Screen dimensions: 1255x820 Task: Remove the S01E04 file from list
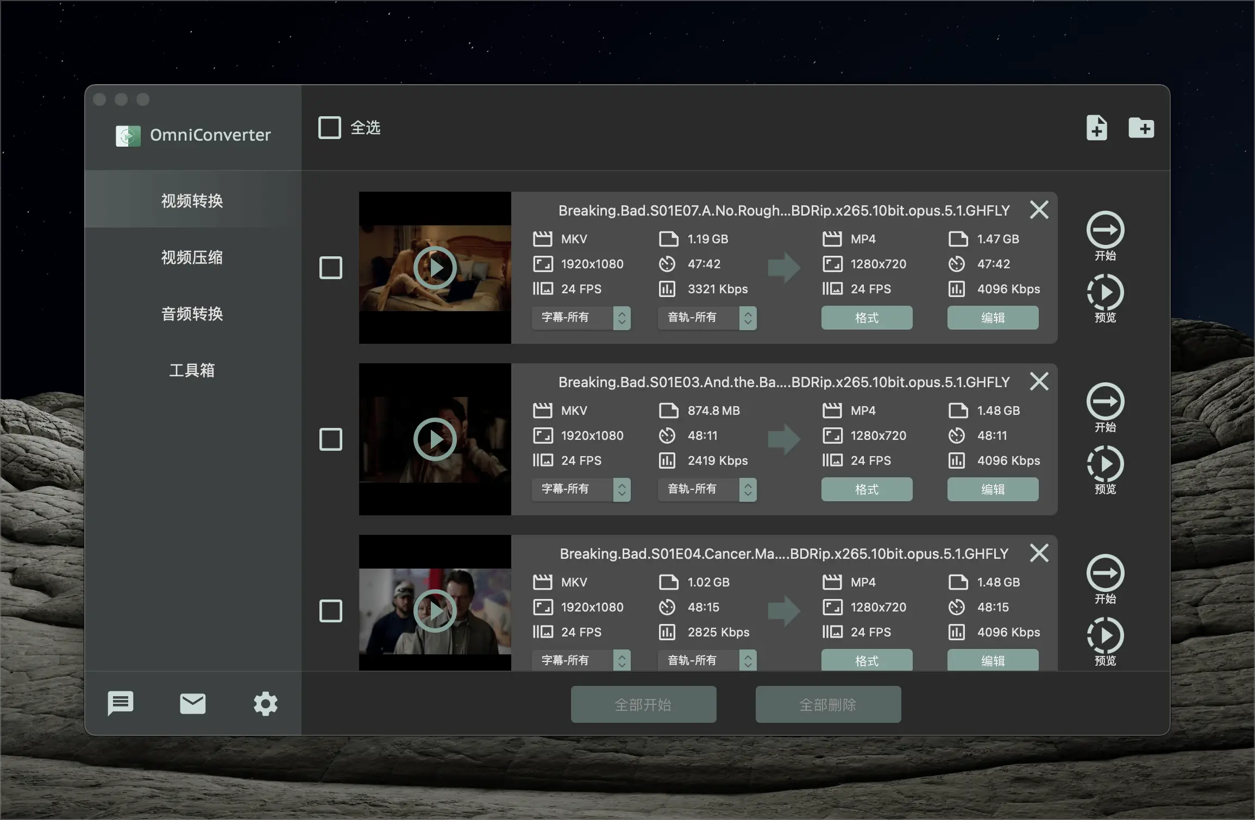[x=1039, y=553]
